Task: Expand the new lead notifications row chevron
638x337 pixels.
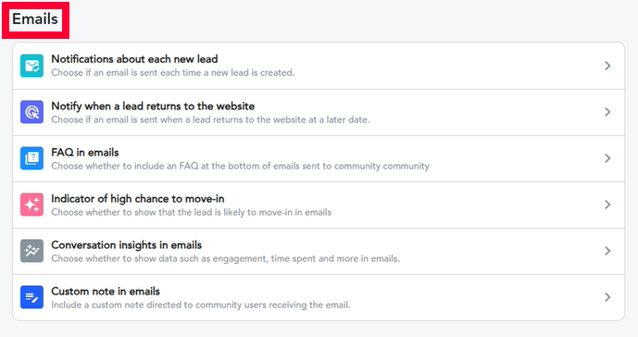Action: coord(607,66)
